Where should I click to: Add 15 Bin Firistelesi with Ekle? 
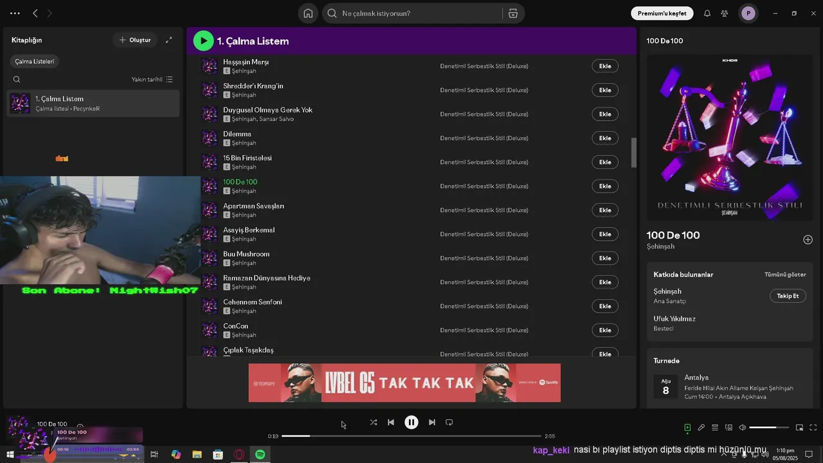[x=605, y=162]
